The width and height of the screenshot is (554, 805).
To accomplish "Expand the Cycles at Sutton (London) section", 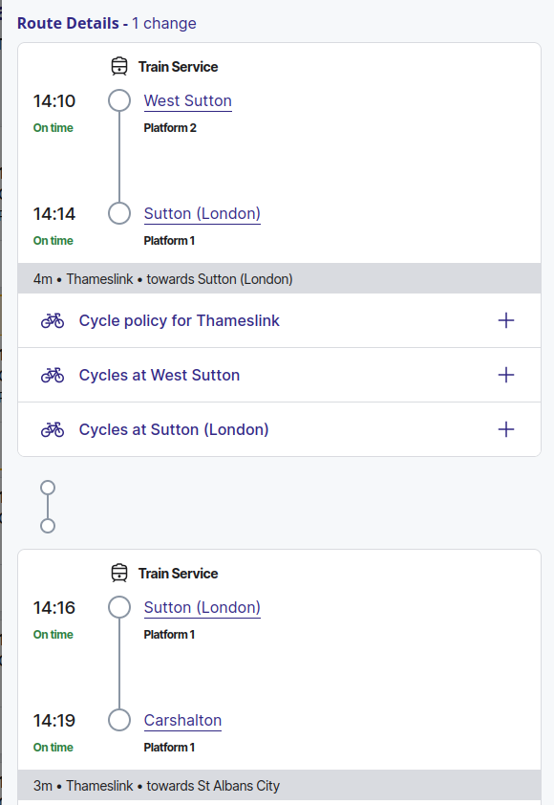I will tap(505, 429).
